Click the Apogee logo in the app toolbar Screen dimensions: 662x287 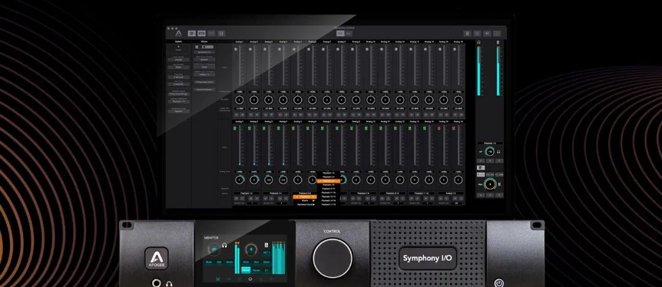click(178, 33)
